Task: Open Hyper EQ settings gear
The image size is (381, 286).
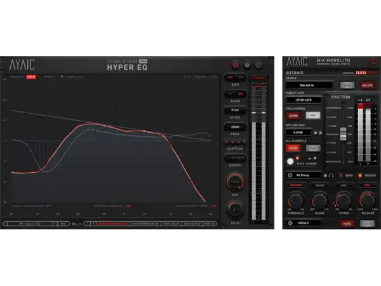Action: coord(247,65)
